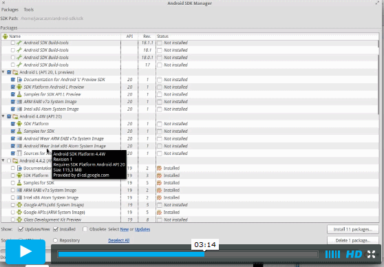
Task: Sort by the Name column header
Action: [x=61, y=36]
